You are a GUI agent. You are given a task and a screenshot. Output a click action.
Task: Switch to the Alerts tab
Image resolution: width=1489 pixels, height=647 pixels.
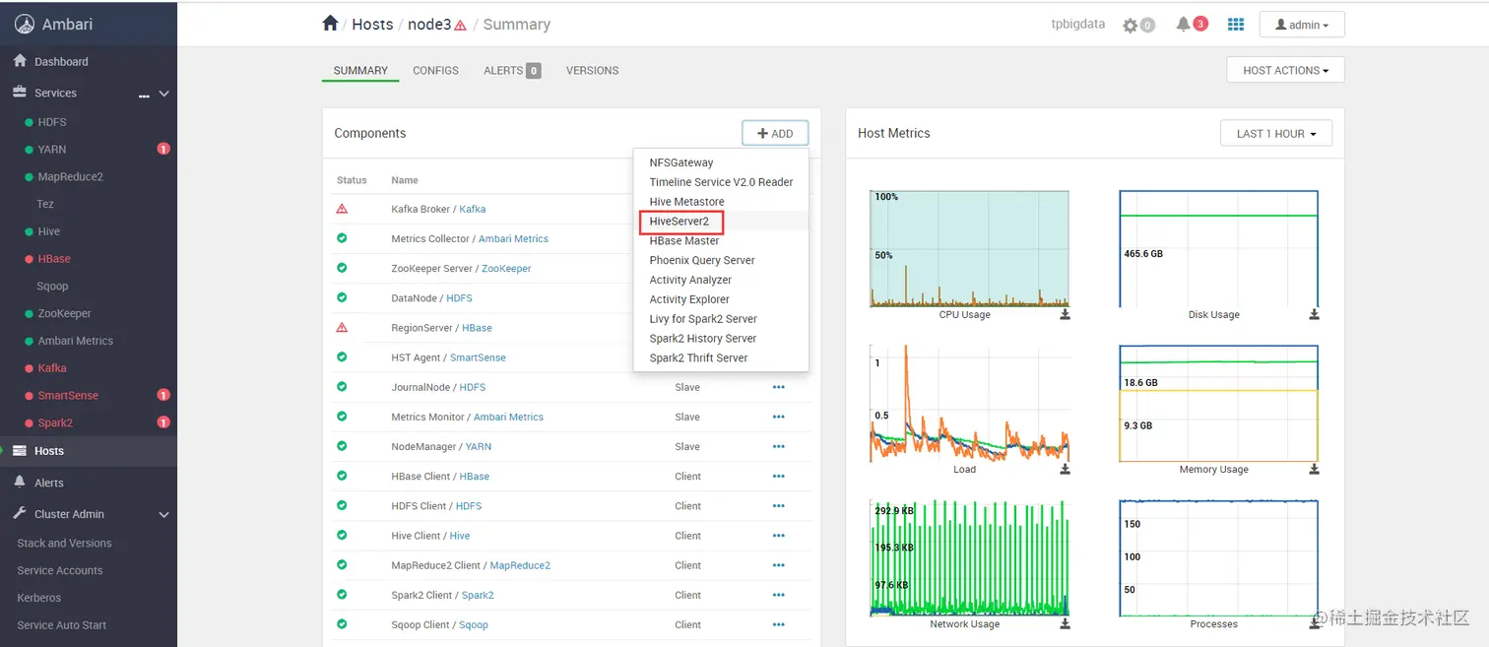pyautogui.click(x=512, y=71)
